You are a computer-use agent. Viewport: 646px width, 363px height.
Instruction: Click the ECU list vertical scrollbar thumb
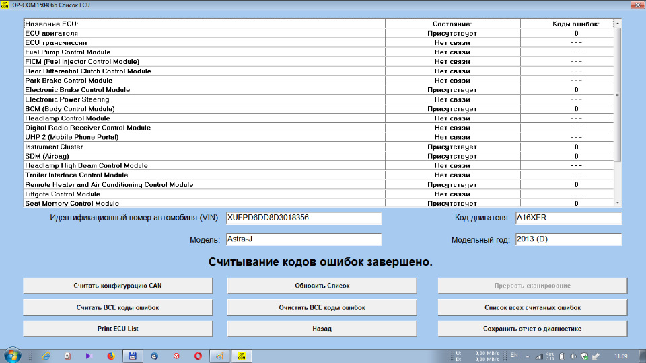pos(618,95)
